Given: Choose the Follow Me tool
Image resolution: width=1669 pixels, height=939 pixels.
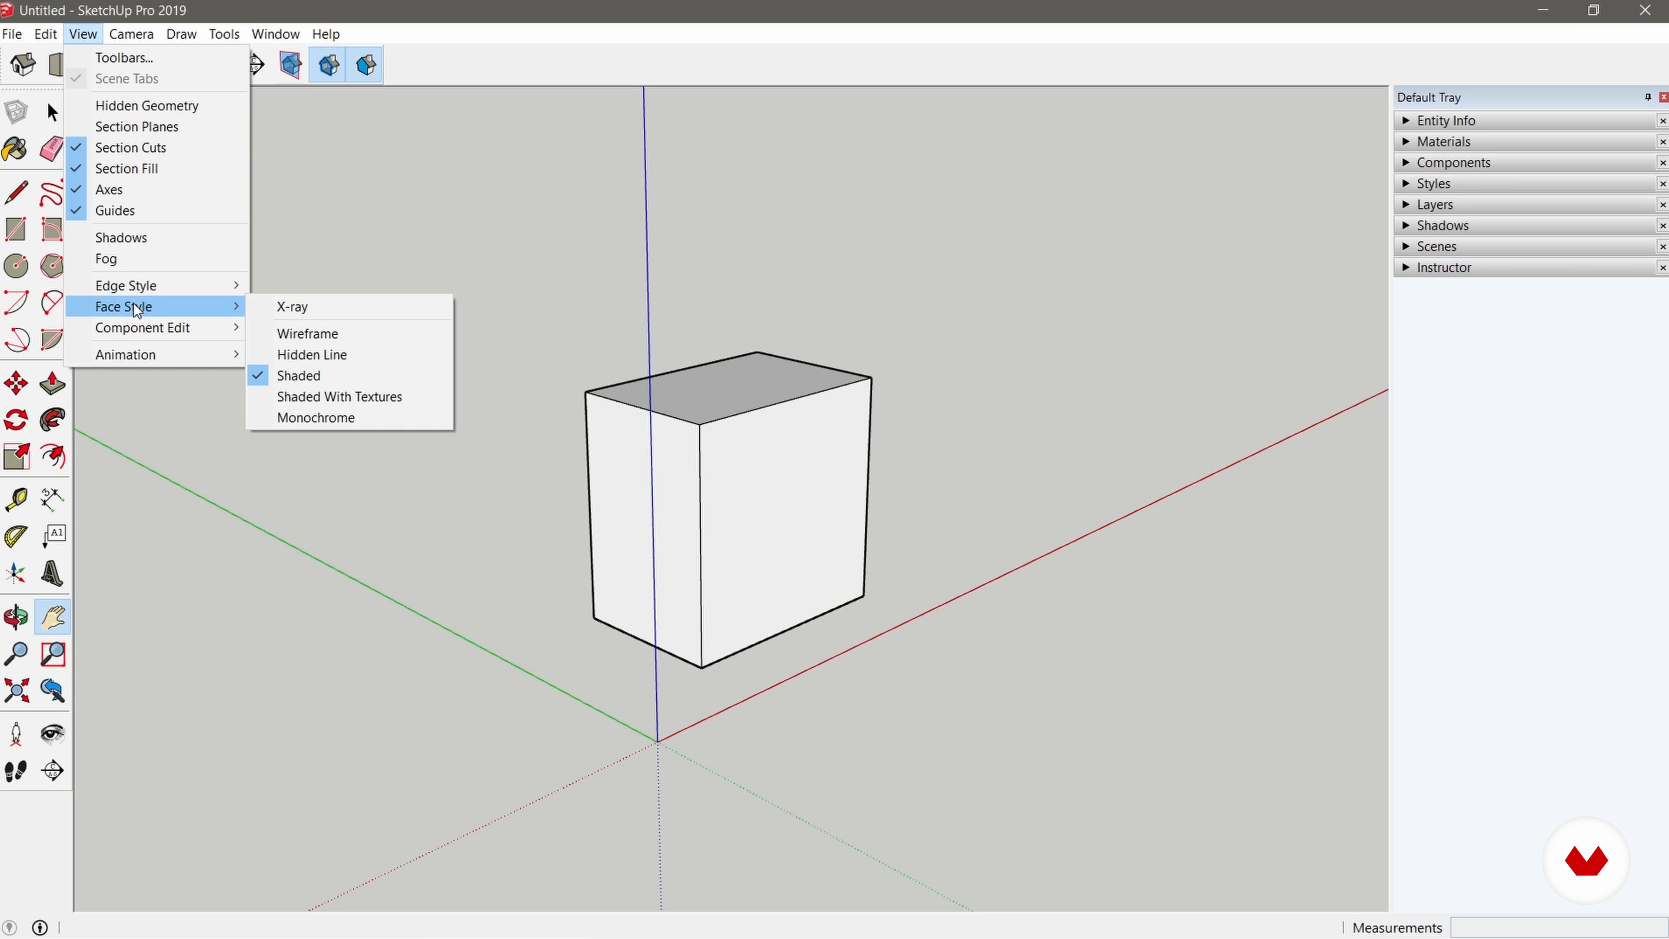Looking at the screenshot, I should click(53, 420).
